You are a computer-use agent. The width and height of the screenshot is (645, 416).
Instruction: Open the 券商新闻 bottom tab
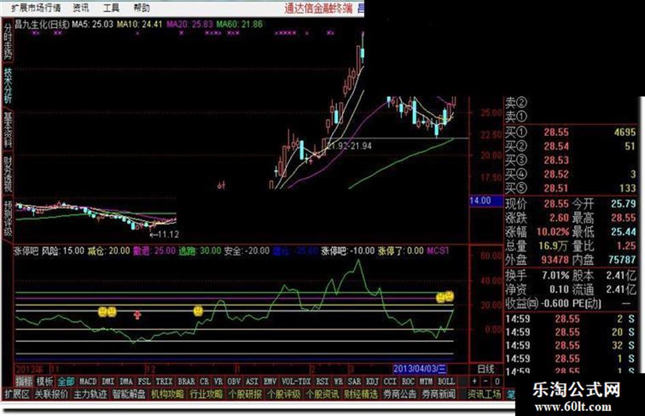438,394
